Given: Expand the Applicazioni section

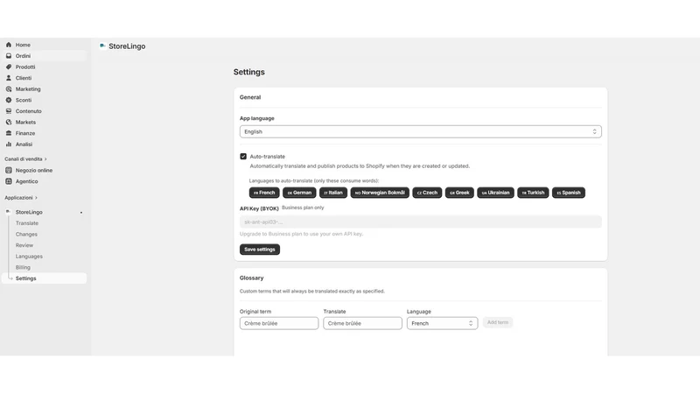Looking at the screenshot, I should coord(21,198).
